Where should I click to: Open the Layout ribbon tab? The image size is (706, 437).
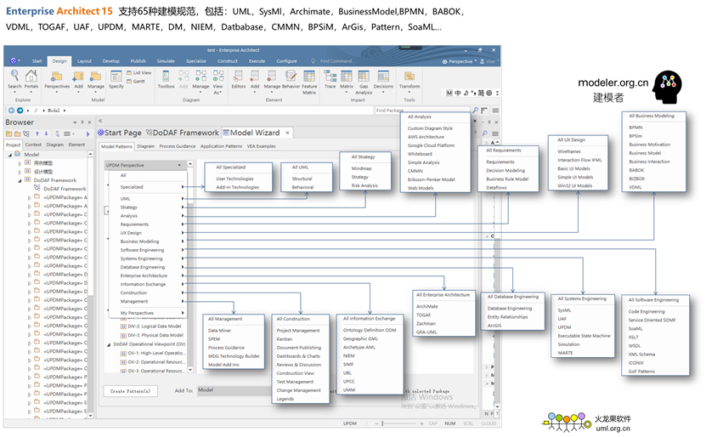point(84,61)
